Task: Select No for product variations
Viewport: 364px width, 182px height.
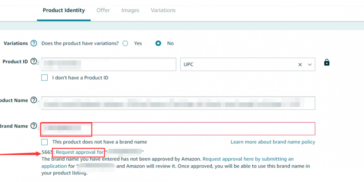Action: point(158,43)
